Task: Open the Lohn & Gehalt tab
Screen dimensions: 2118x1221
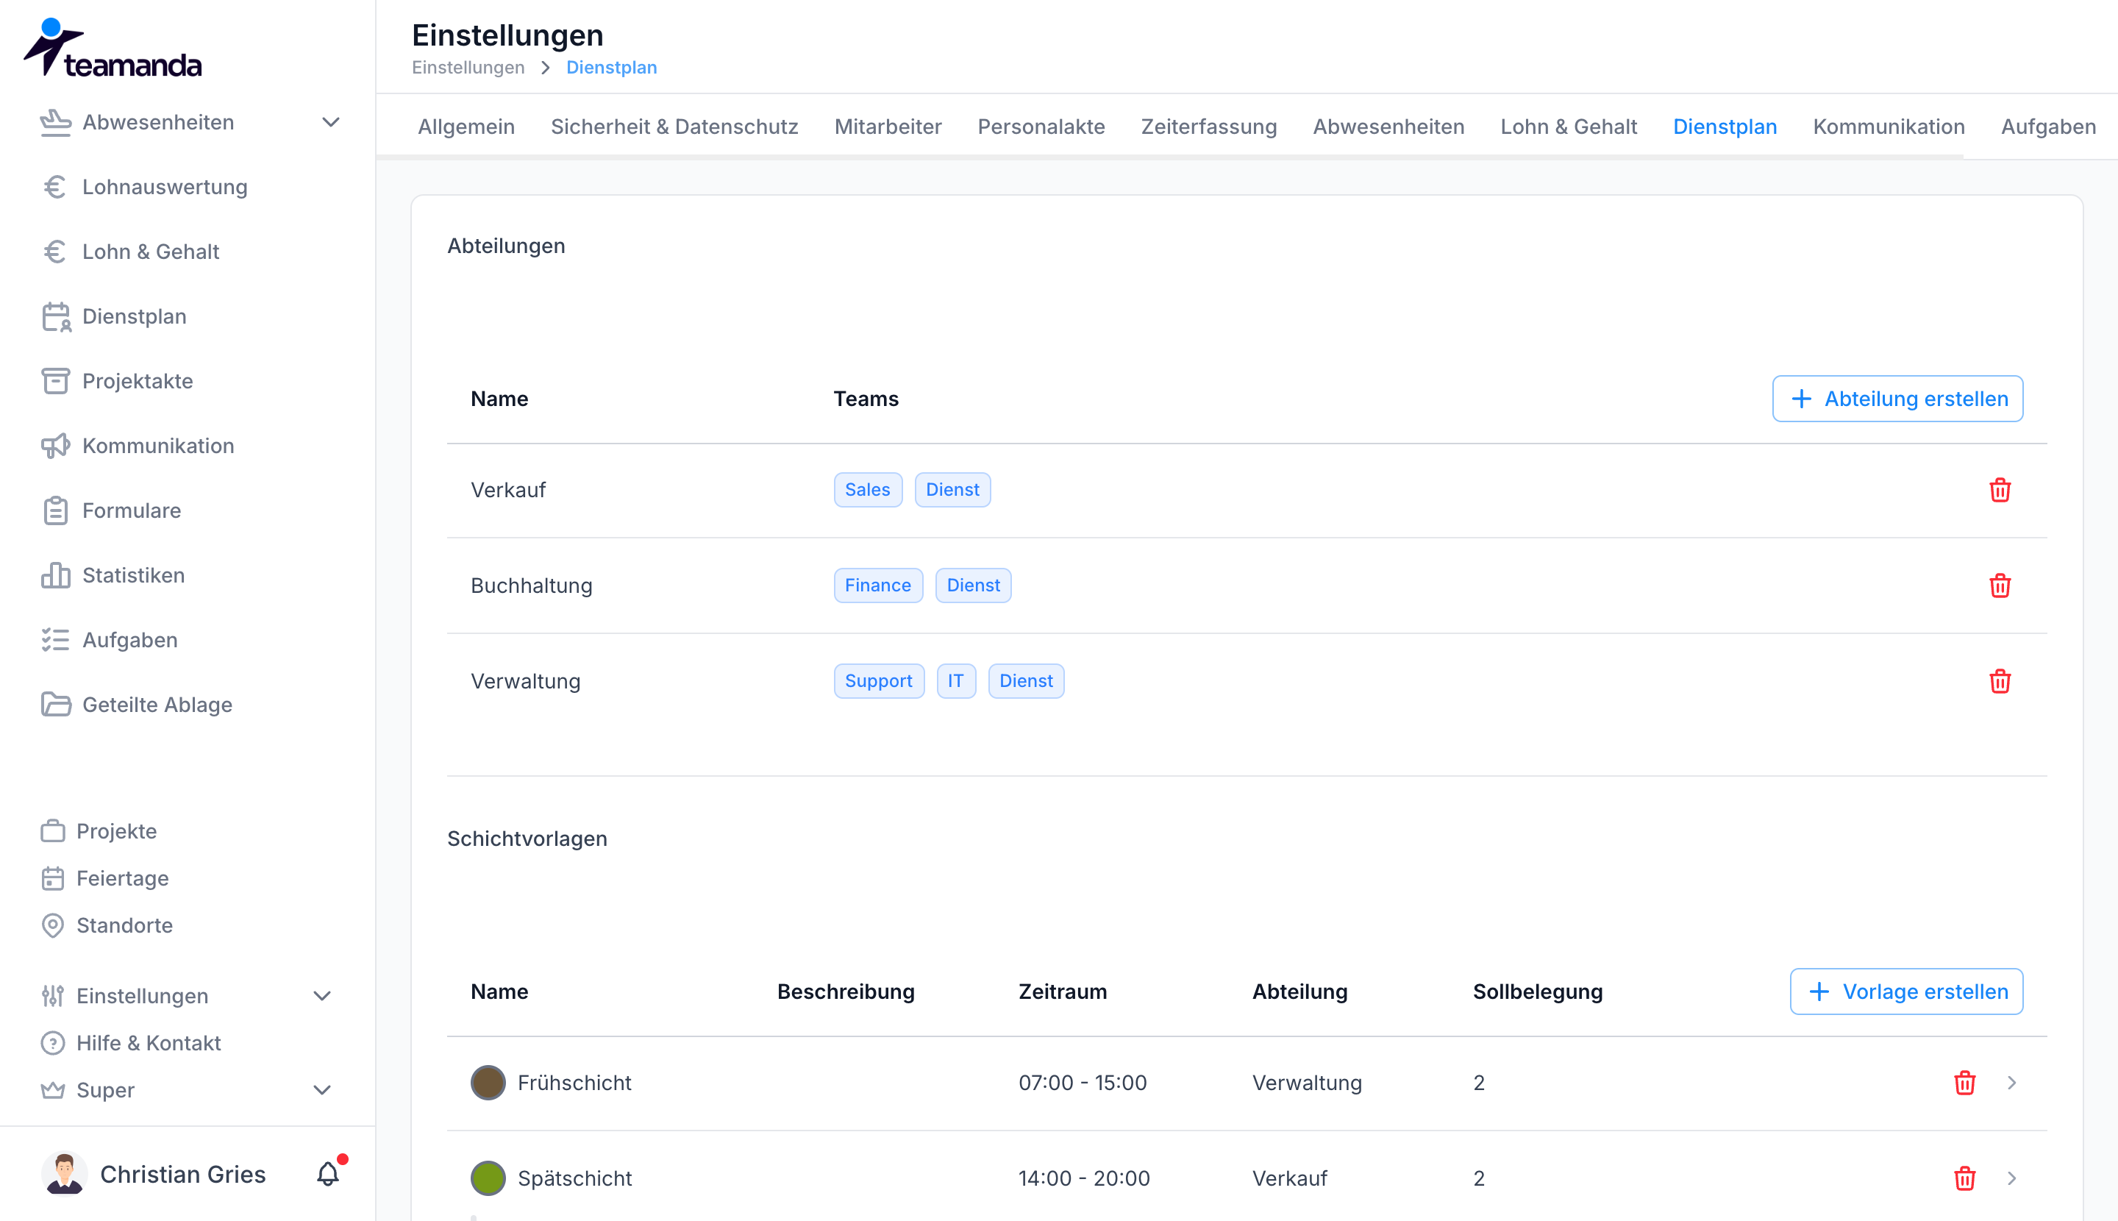Action: 1568,127
